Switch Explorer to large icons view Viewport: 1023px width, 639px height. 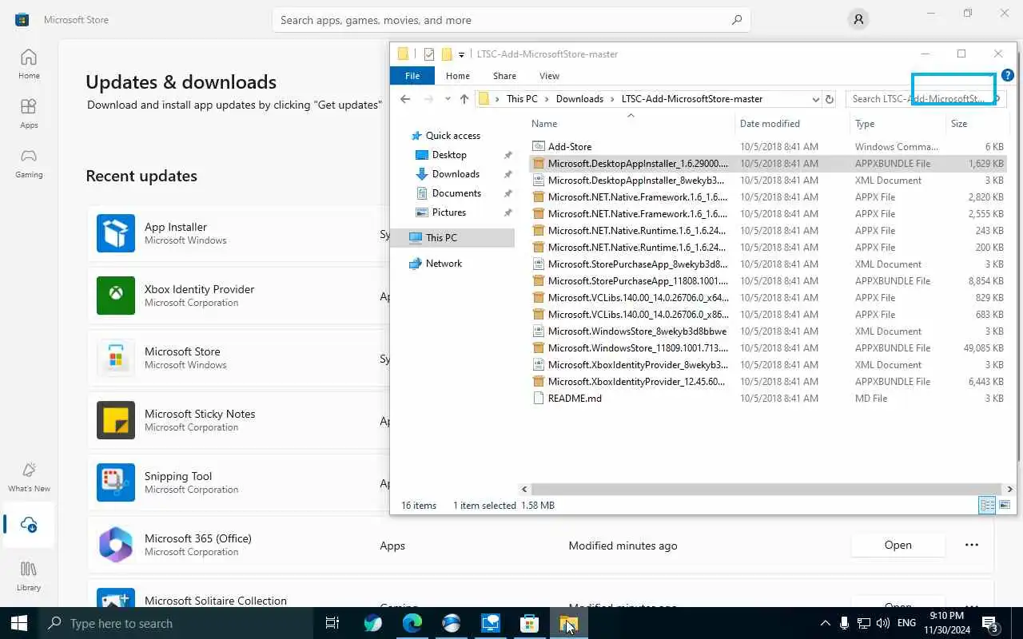[1005, 505]
